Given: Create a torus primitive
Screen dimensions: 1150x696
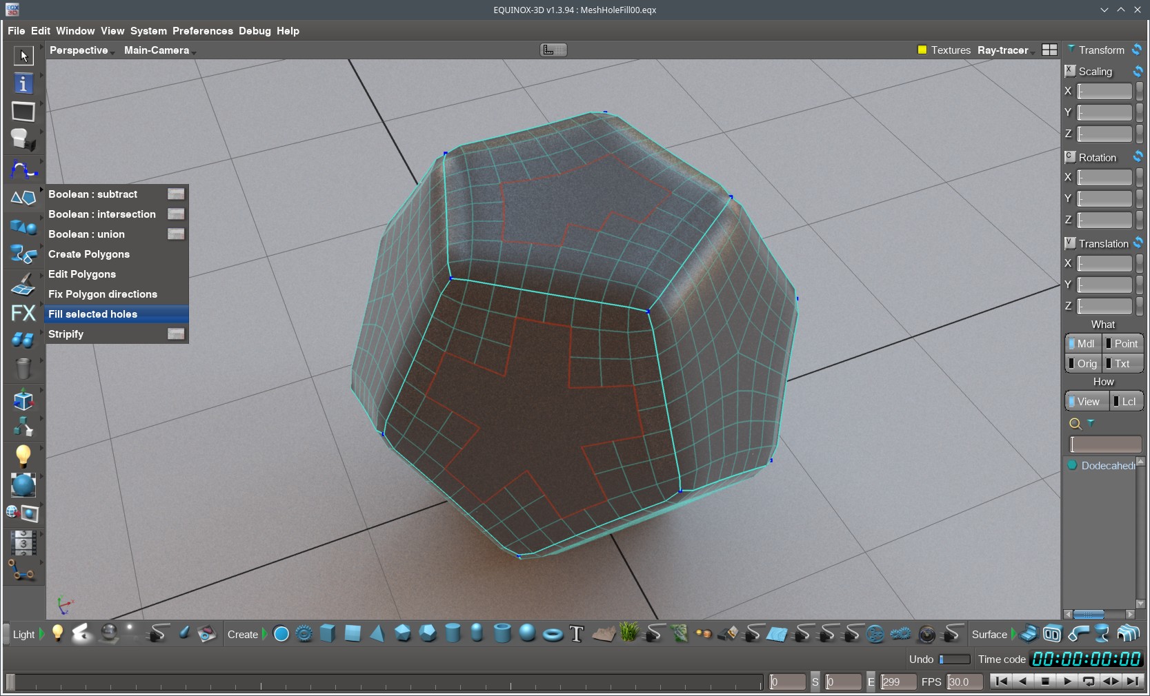Looking at the screenshot, I should (x=553, y=634).
